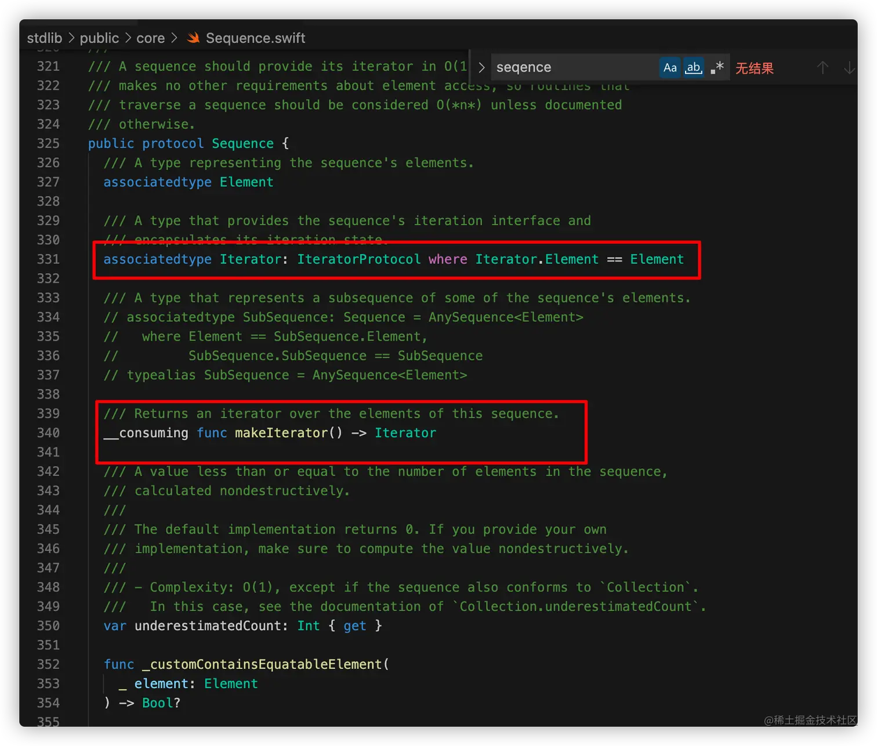This screenshot has height=746, width=877.
Task: Click comment "A type representing the sequence's elements."
Action: click(305, 163)
